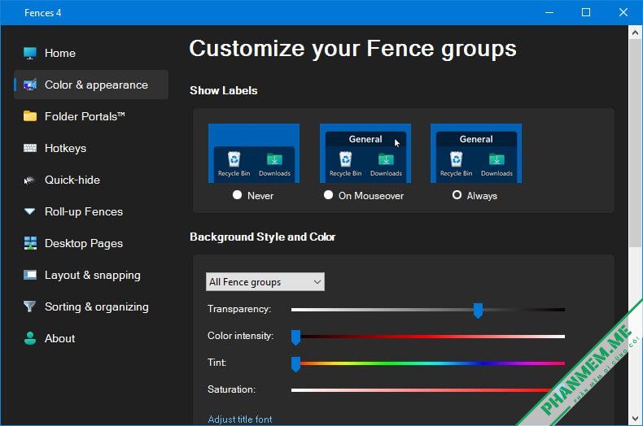Click the Home monitor icon in sidebar
Screen dimensions: 643x426
coord(30,54)
